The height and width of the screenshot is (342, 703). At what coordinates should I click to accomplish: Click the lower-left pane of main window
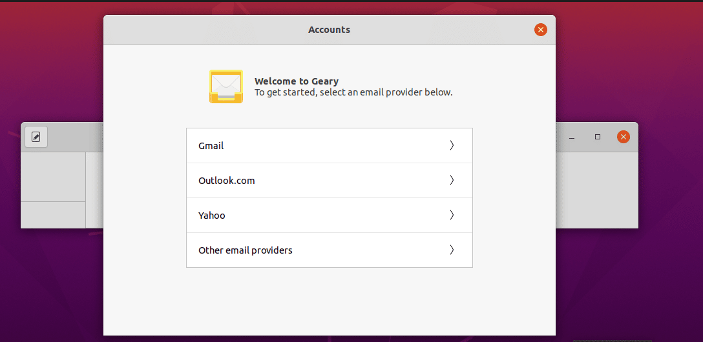tap(54, 215)
